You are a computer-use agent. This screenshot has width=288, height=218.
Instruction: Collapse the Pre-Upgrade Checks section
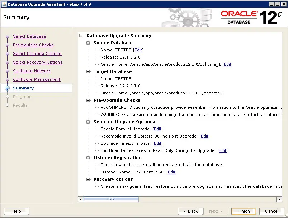(x=88, y=100)
